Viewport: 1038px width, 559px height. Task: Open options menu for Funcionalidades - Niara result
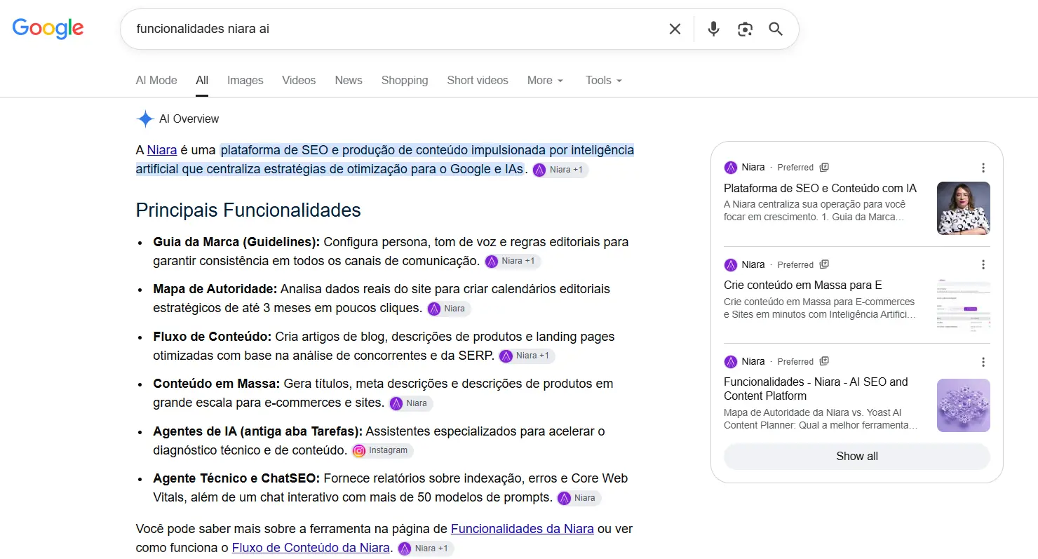coord(983,362)
